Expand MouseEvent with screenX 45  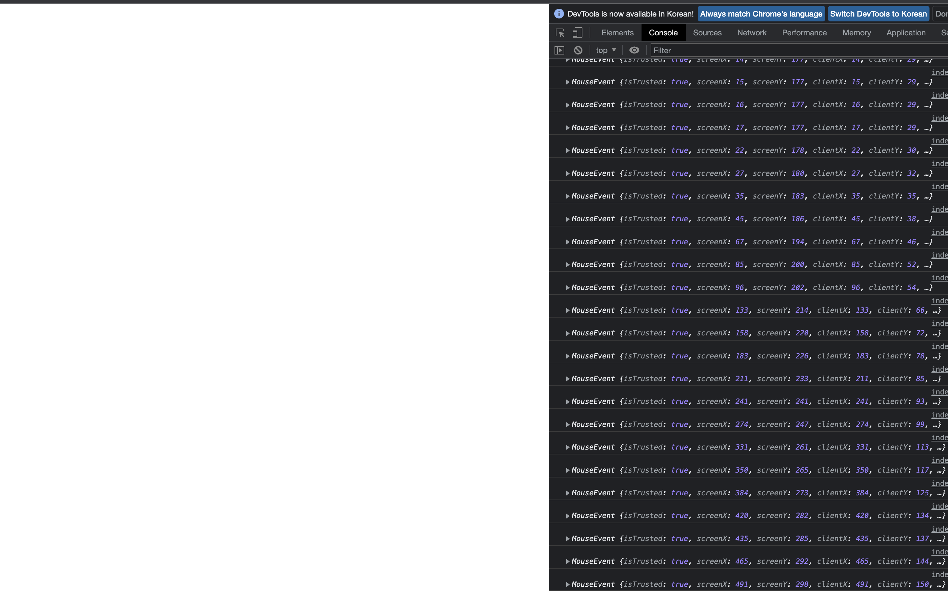(x=568, y=219)
